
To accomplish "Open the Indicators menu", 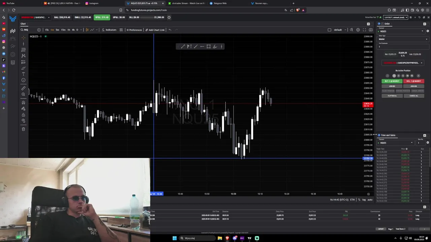I will point(109,30).
